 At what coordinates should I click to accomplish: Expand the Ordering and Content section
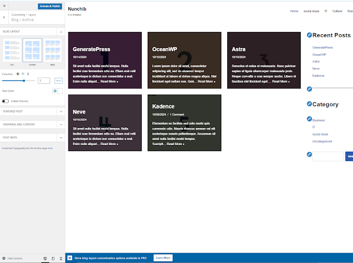tap(33, 125)
